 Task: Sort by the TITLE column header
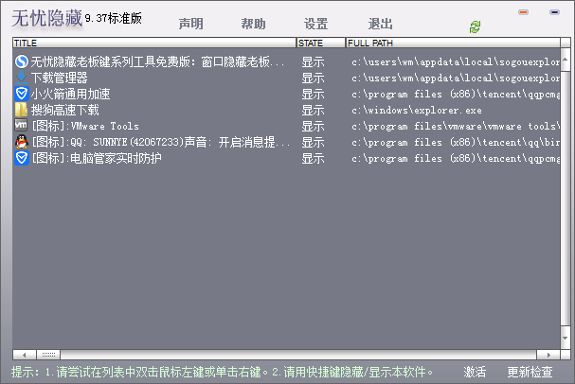coord(154,43)
